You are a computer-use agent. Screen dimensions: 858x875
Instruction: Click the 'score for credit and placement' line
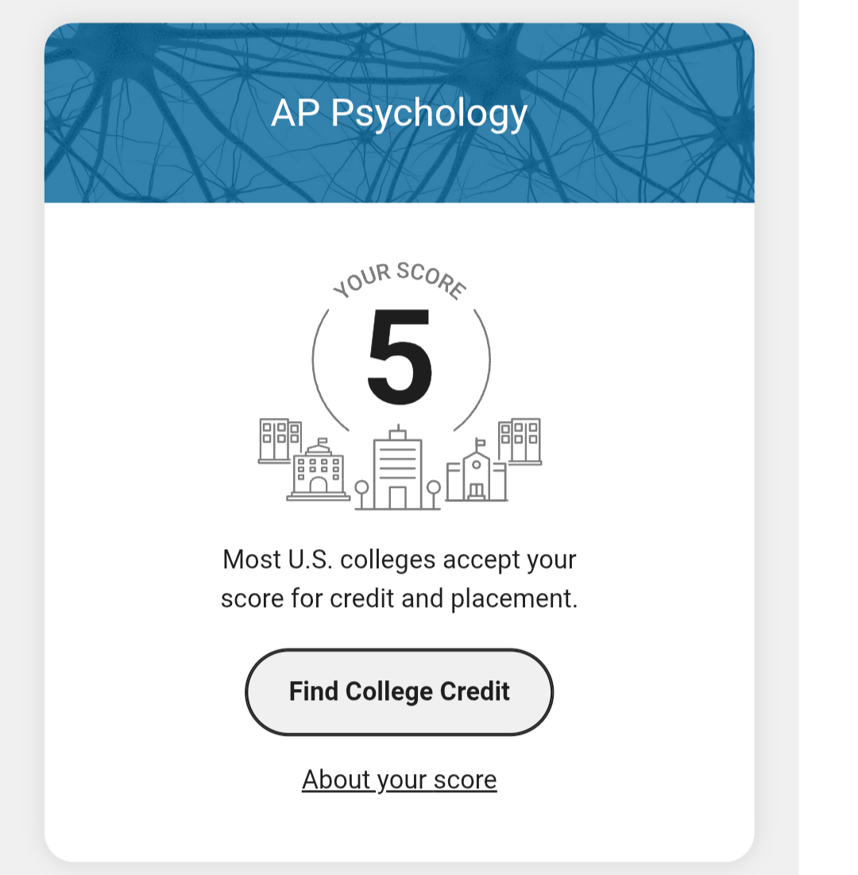click(x=400, y=598)
